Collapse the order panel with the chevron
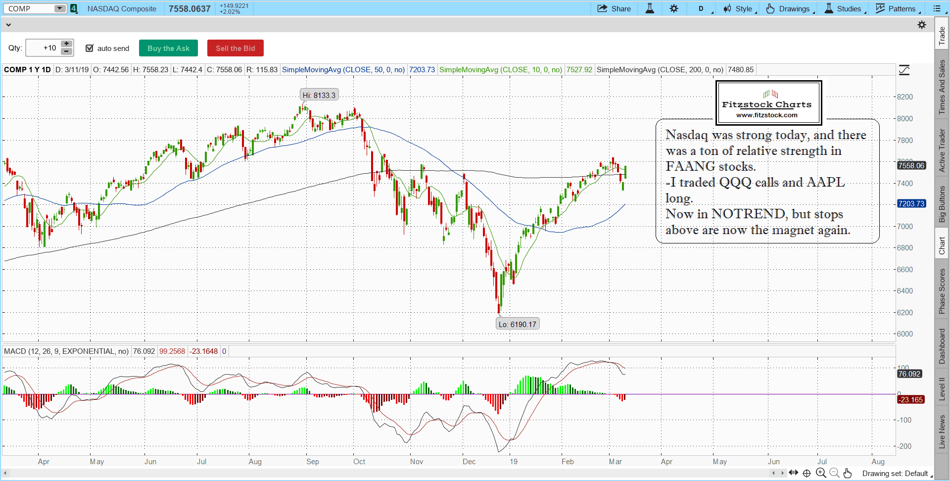This screenshot has width=950, height=481. tap(8, 25)
